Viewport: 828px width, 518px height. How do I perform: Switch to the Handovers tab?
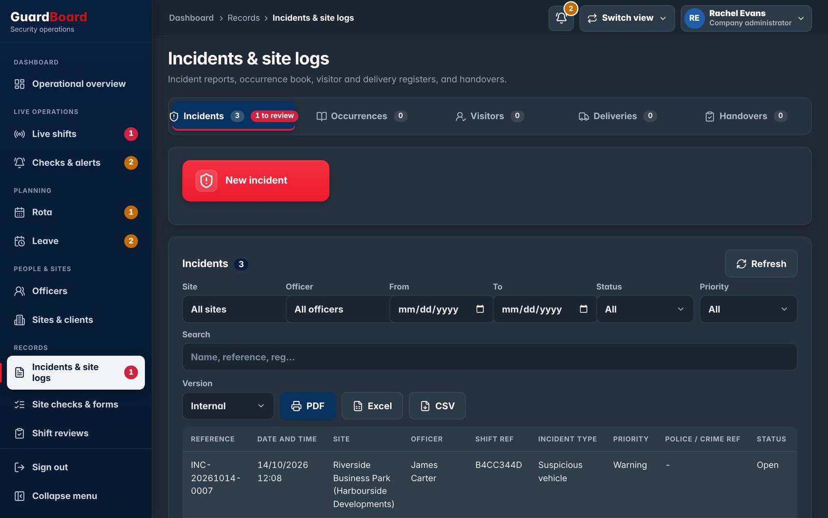click(x=746, y=116)
